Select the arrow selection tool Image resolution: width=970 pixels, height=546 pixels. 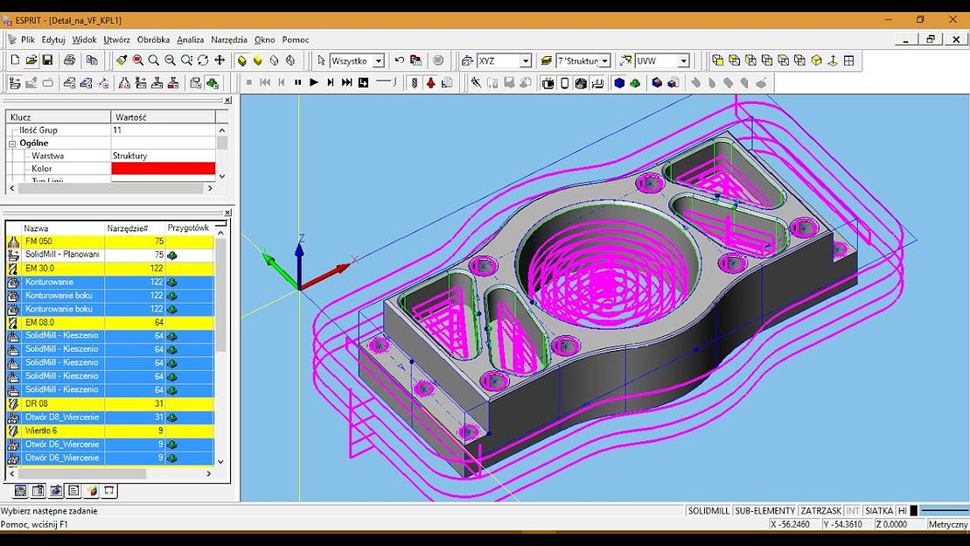coord(322,60)
